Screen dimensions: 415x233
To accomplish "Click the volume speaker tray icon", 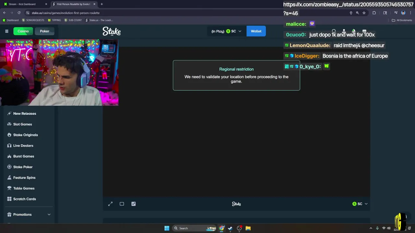I will (388, 228).
